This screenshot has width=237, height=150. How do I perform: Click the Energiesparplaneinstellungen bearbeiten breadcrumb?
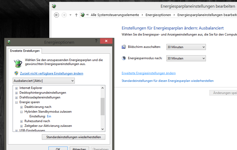[x=207, y=15]
